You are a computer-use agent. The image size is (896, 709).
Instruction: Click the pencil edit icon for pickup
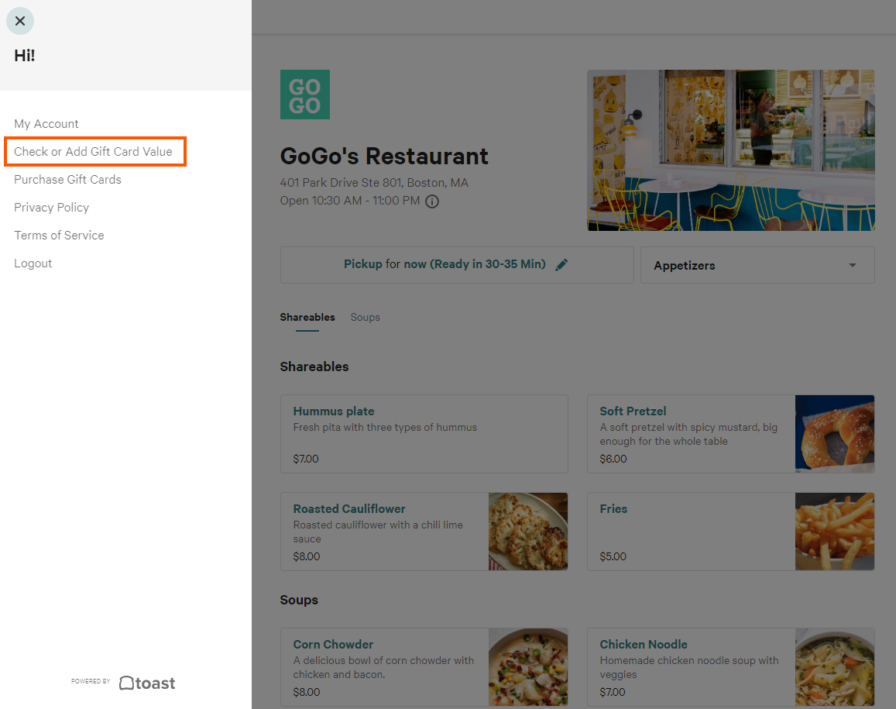point(561,264)
